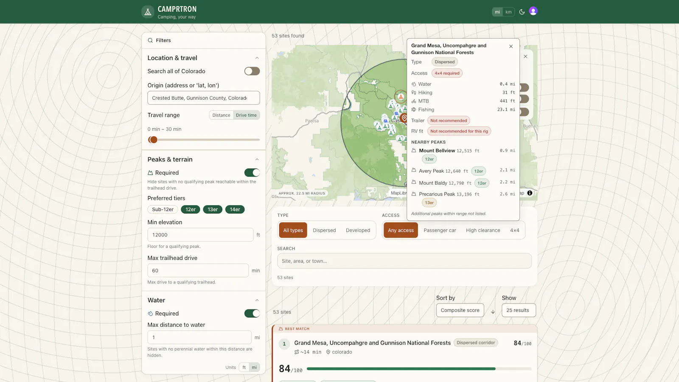
Task: Select the Passenger car access filter
Action: pyautogui.click(x=440, y=230)
